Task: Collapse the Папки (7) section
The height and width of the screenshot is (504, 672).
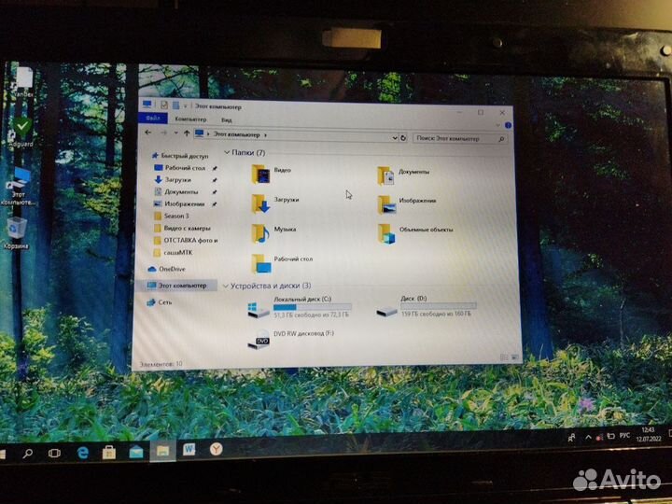Action: (x=227, y=152)
